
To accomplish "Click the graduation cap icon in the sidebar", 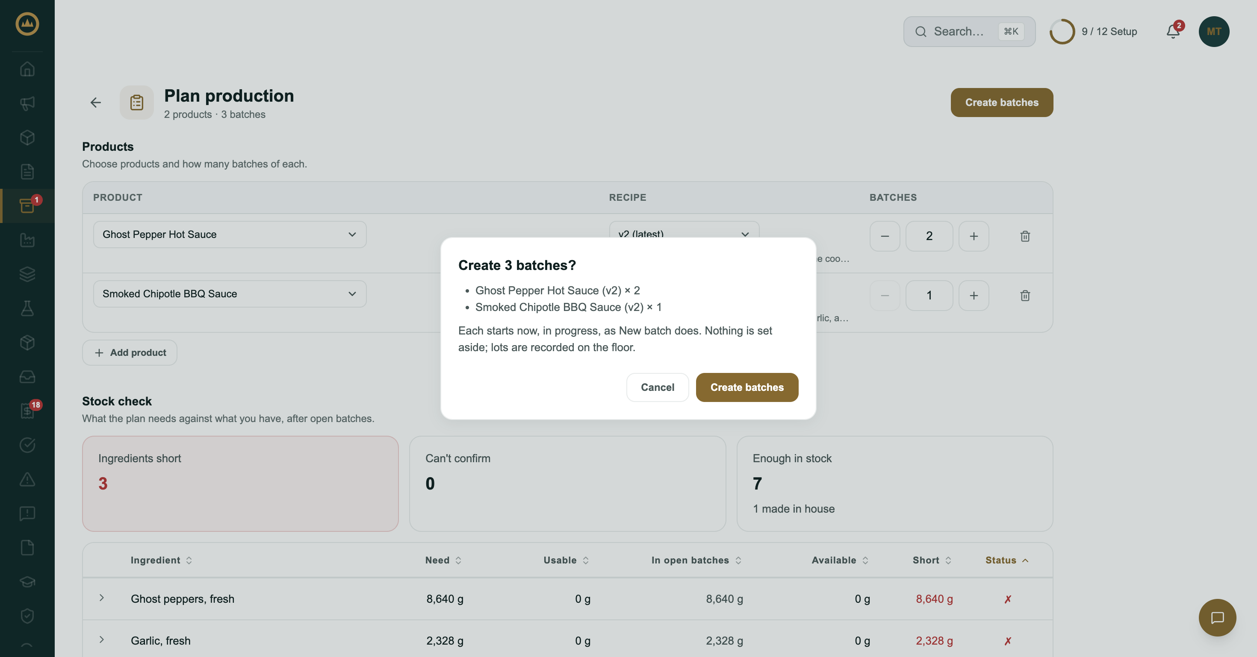I will click(x=27, y=581).
